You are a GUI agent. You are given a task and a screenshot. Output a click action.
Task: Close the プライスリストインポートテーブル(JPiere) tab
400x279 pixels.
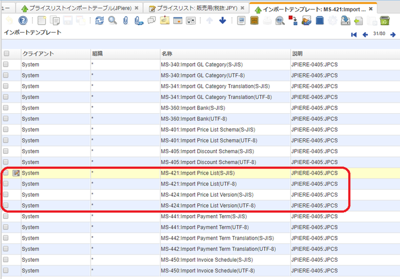(x=137, y=8)
